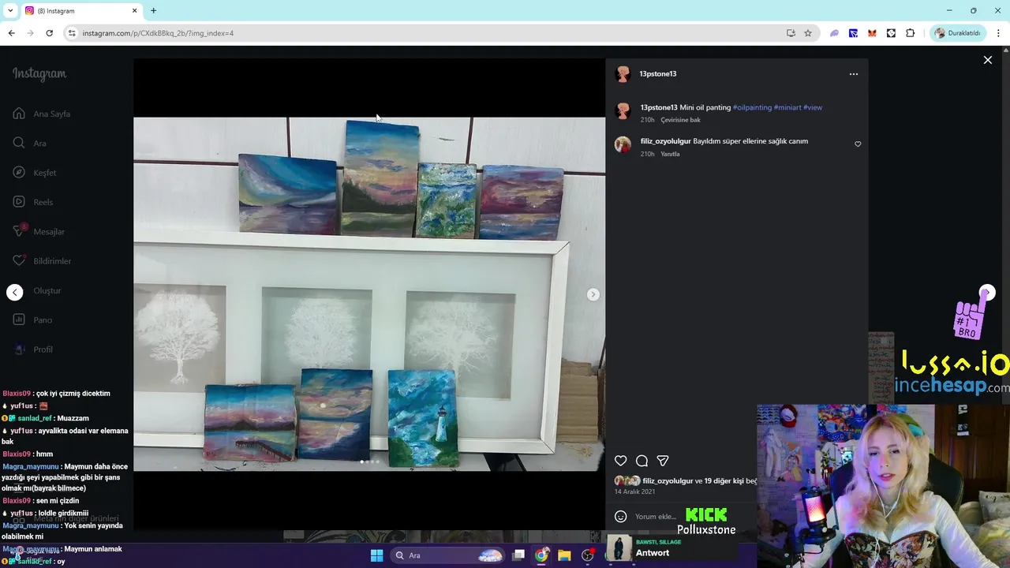Reload the page with refresh icon

point(49,33)
